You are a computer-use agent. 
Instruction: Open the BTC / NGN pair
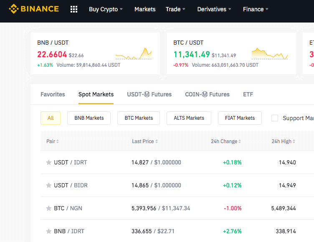pos(68,208)
